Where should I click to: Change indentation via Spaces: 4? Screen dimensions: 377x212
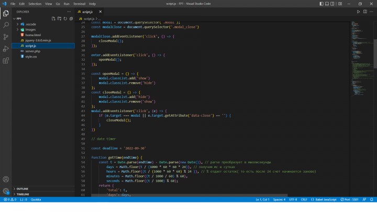point(279,199)
